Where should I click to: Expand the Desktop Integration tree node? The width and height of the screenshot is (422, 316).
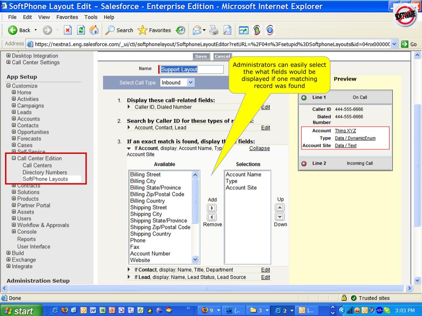pos(9,56)
